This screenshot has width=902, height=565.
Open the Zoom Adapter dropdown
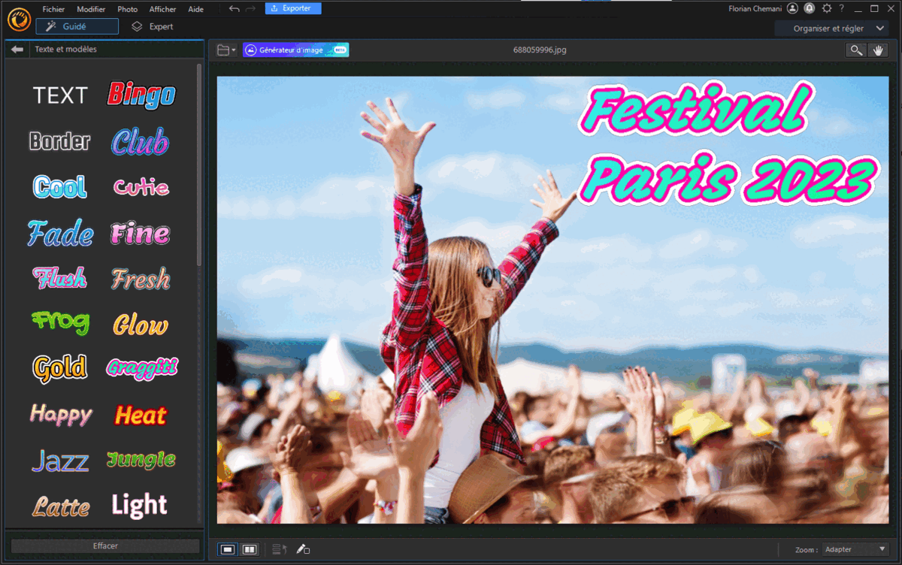point(855,549)
